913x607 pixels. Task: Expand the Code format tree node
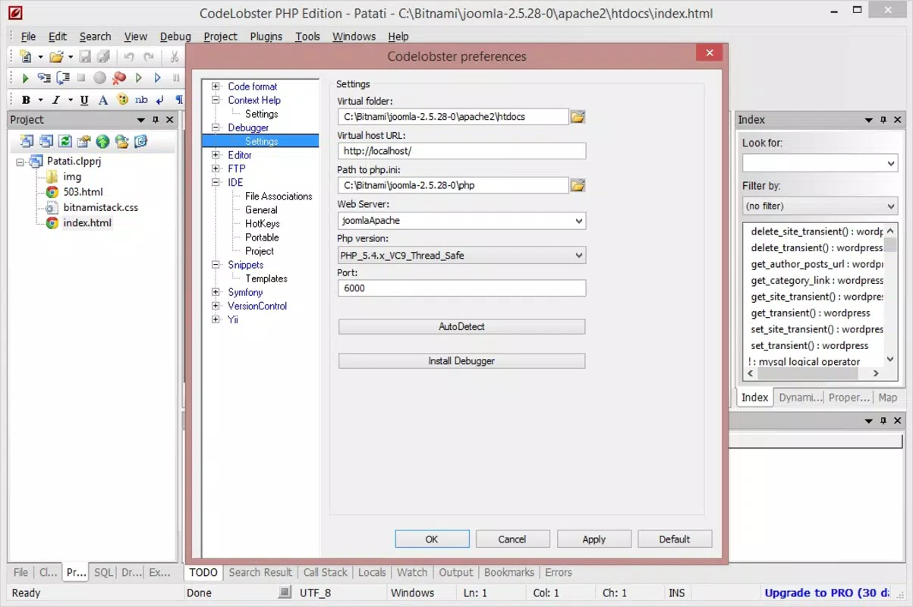(x=216, y=86)
